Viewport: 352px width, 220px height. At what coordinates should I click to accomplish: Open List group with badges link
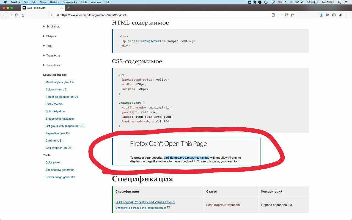(65, 126)
